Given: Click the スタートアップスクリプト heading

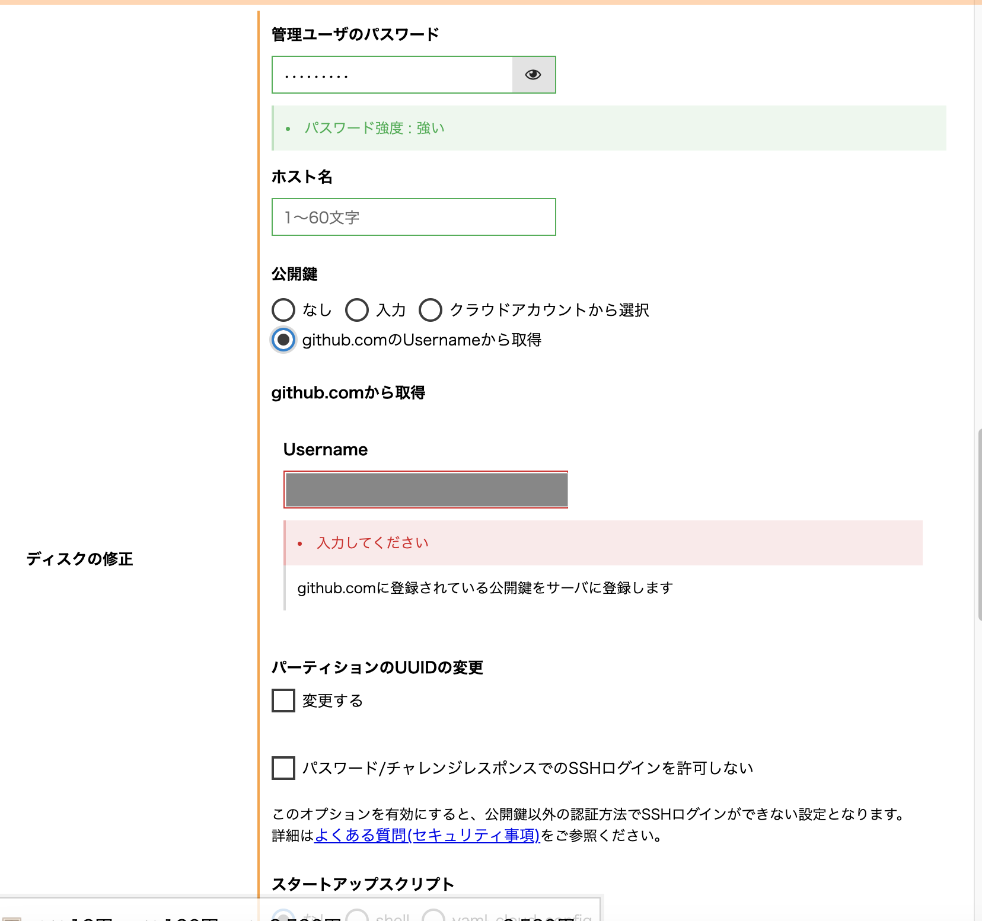Looking at the screenshot, I should [x=362, y=883].
